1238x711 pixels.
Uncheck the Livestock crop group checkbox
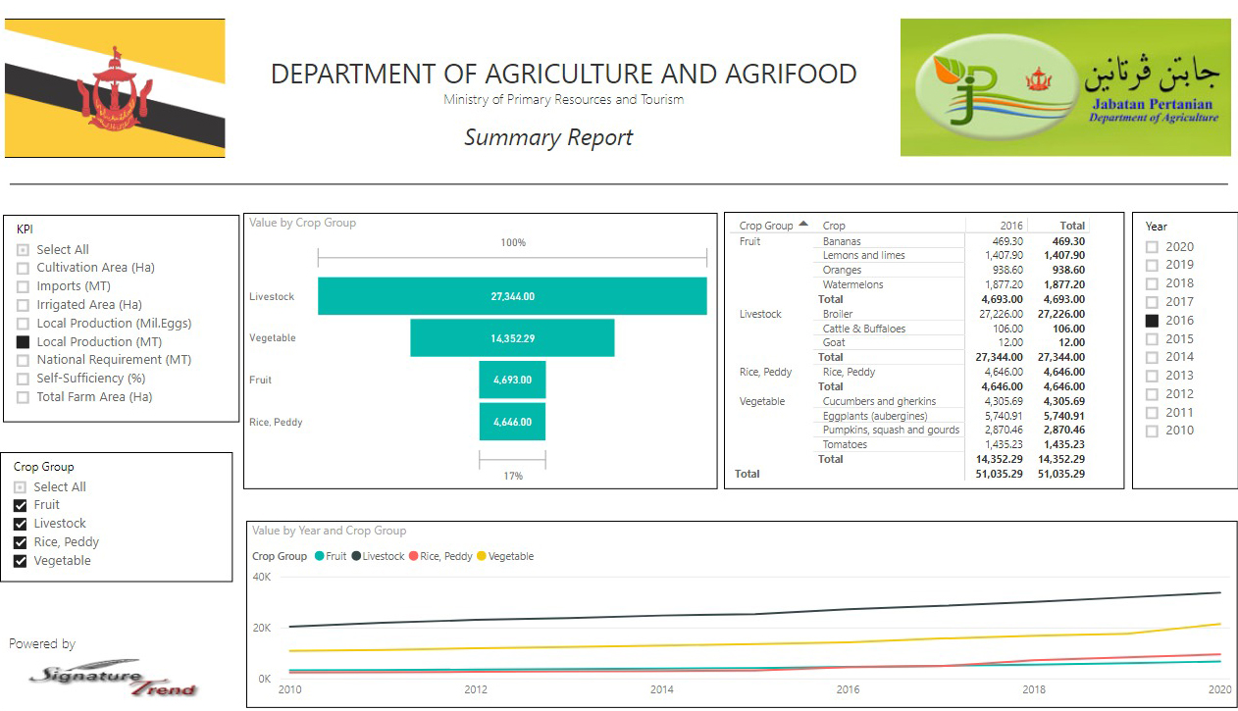coord(20,524)
